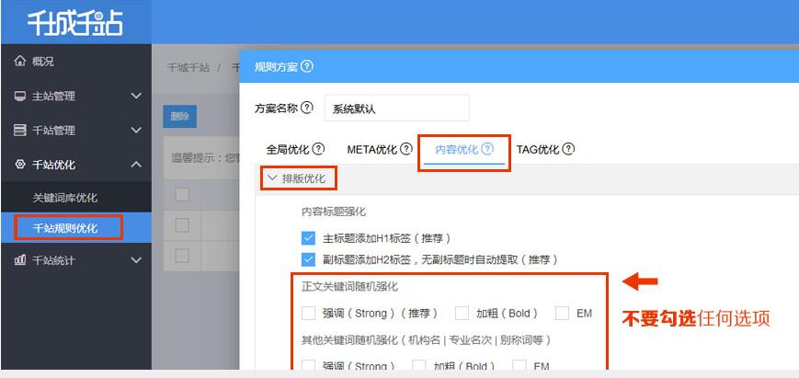799x378 pixels.
Task: Click the 概况 home icon
Action: (x=20, y=62)
